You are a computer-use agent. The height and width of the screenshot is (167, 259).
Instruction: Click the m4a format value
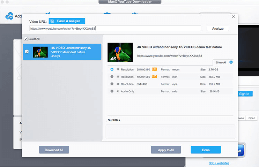tap(175, 91)
